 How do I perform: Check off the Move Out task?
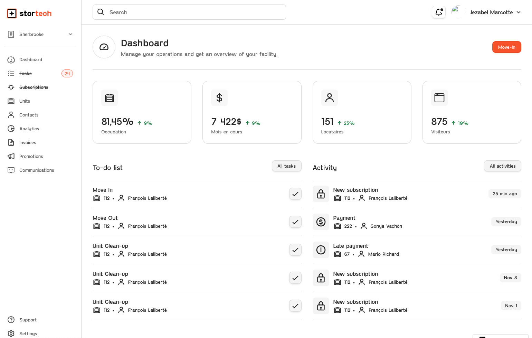pyautogui.click(x=295, y=222)
